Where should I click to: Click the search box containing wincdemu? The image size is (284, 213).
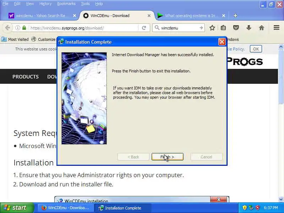(x=179, y=28)
